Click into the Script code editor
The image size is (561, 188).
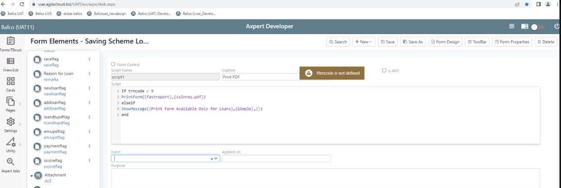325,115
